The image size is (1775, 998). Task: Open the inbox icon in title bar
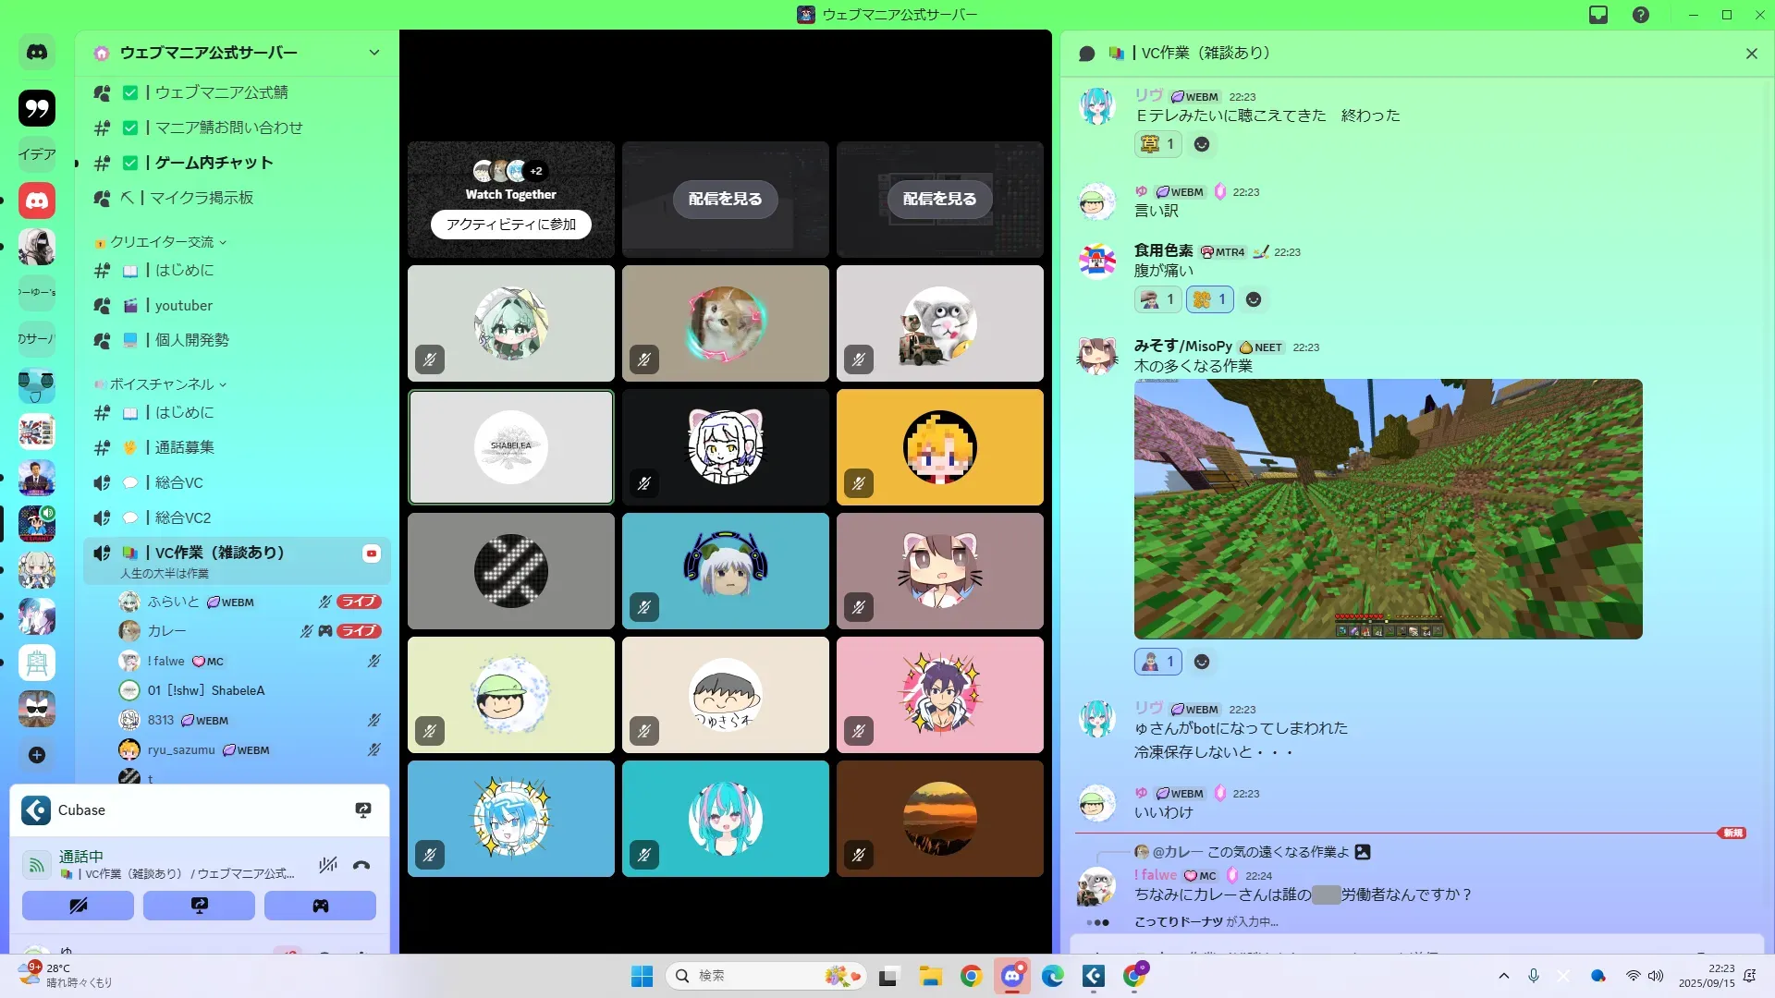[x=1598, y=15]
